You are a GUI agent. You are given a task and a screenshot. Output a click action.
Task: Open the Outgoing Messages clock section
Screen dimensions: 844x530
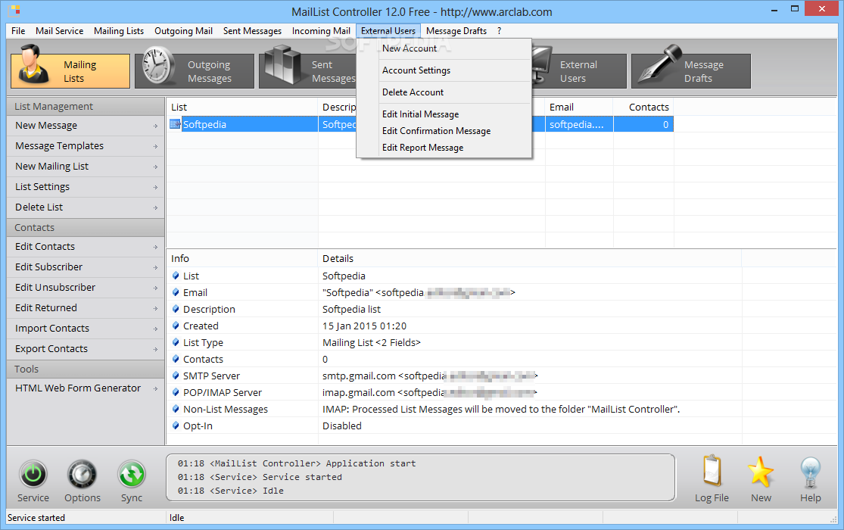point(195,71)
